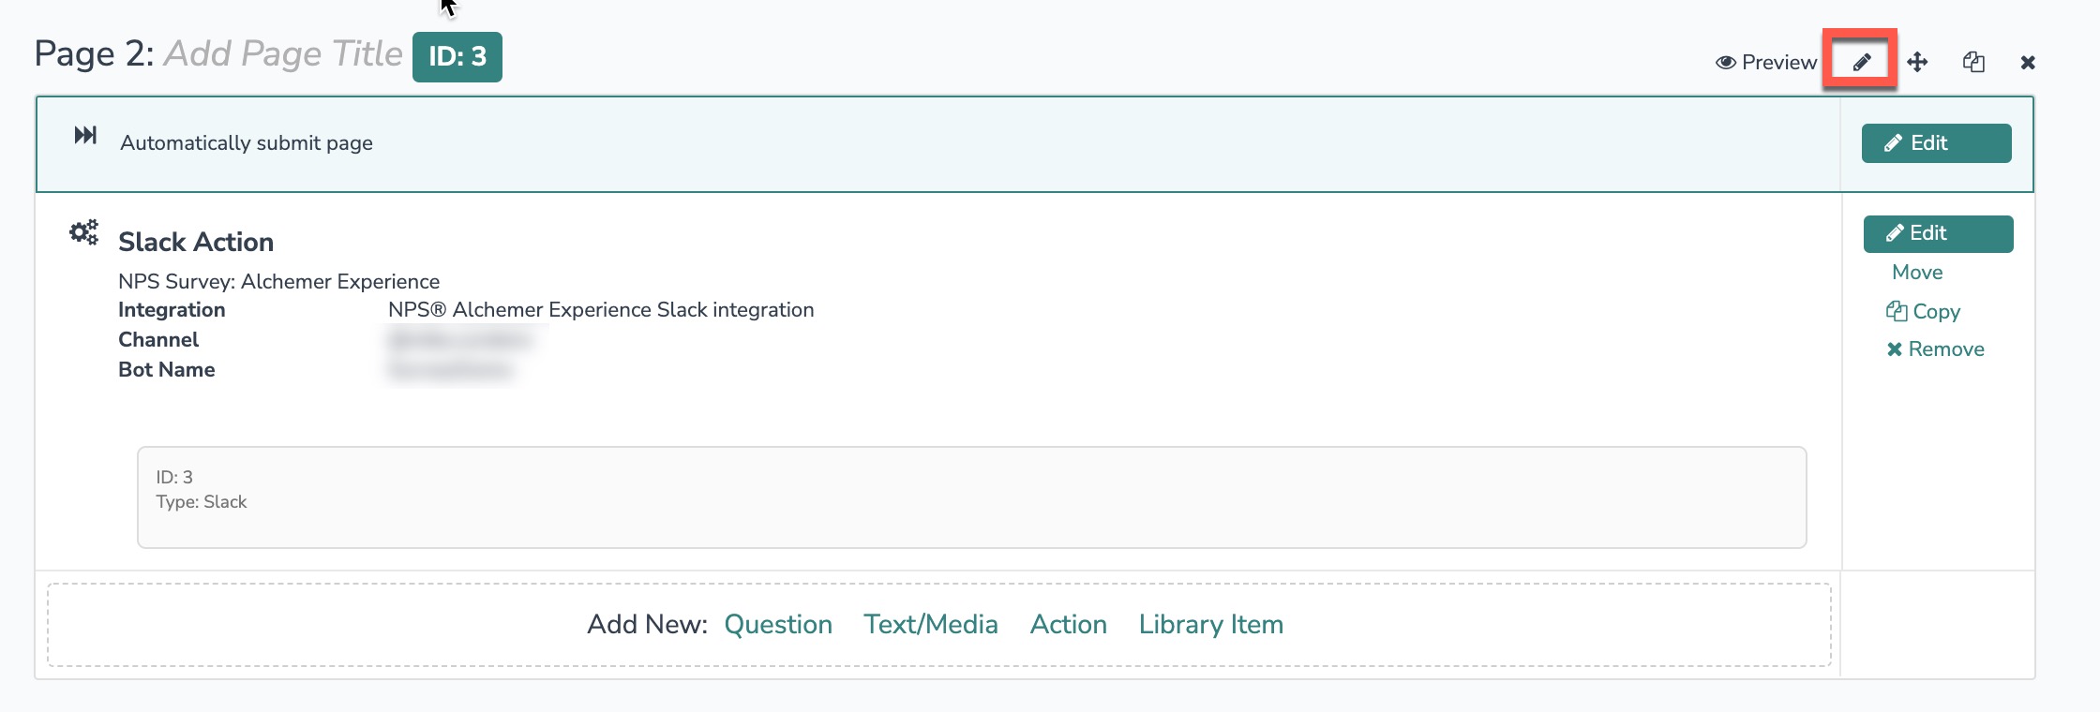Image resolution: width=2100 pixels, height=712 pixels.
Task: Add a new Action
Action: pos(1068,625)
